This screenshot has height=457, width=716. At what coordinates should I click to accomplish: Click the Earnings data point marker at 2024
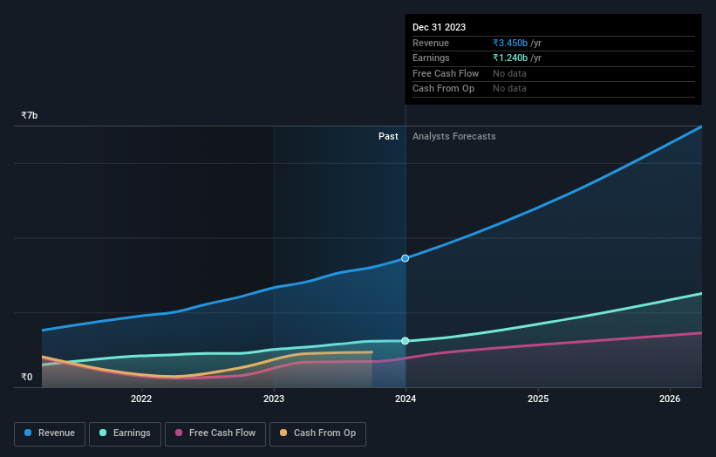click(405, 341)
